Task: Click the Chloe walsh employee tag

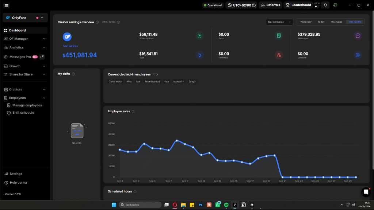Action: (x=115, y=82)
